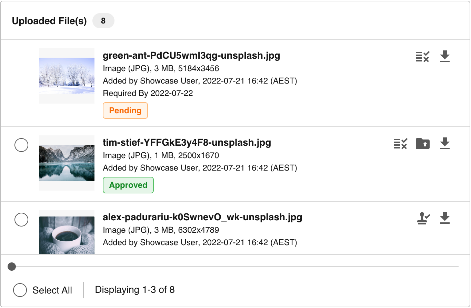The image size is (471, 308).
Task: Open the coffee cup thumbnail
Action: tap(67, 235)
